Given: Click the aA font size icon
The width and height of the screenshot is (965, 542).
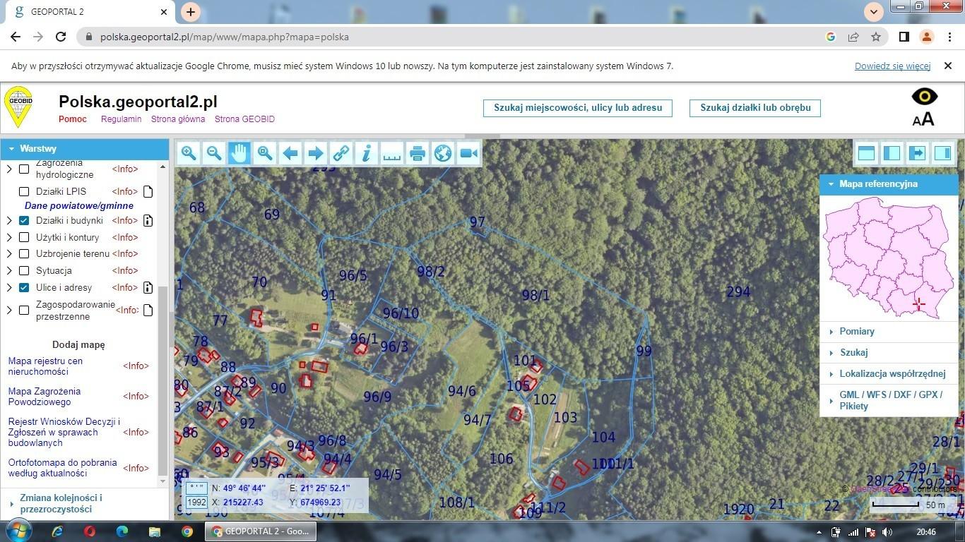Looking at the screenshot, I should (x=923, y=119).
